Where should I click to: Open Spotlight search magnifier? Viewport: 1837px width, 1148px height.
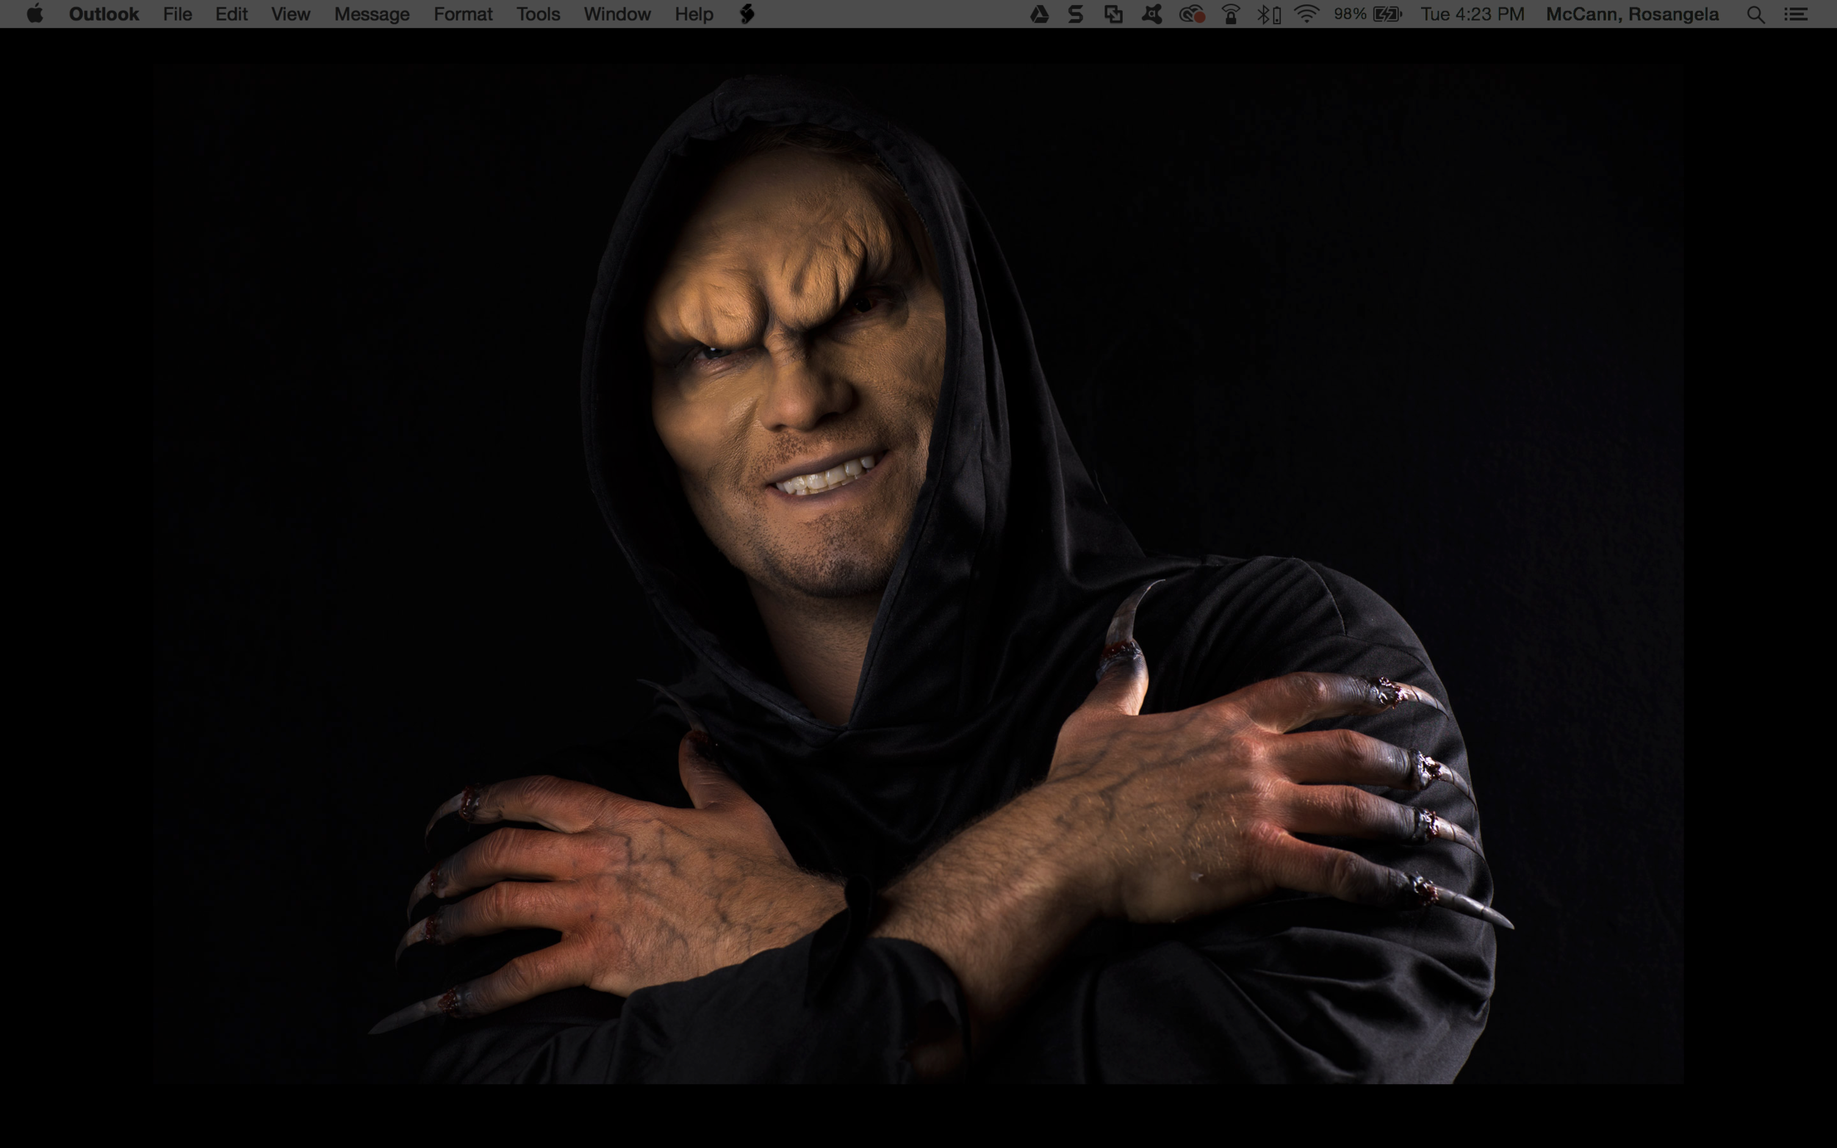coord(1755,14)
